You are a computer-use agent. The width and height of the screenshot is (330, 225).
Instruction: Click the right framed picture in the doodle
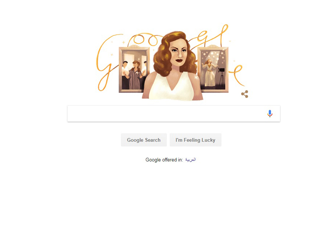[213, 69]
